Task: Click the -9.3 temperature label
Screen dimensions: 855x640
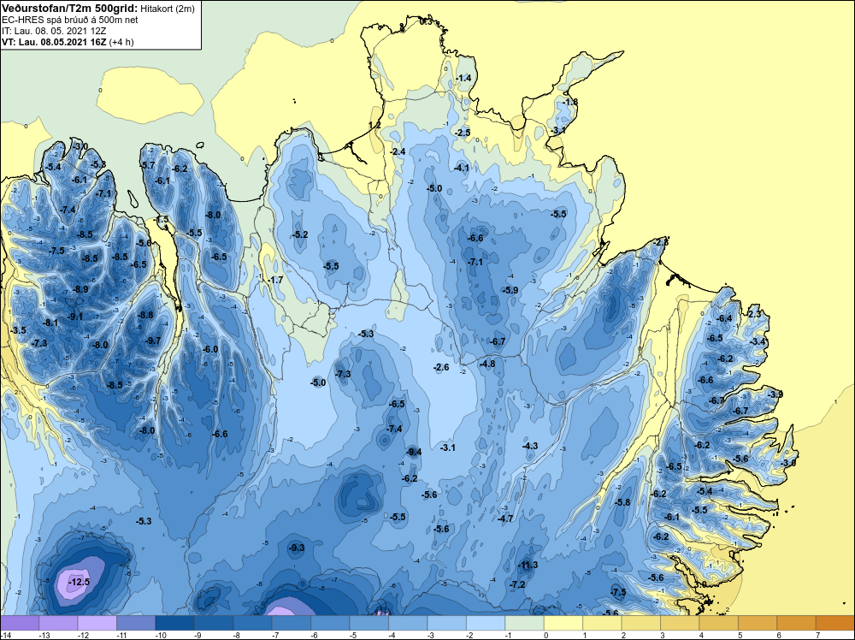Action: [296, 548]
